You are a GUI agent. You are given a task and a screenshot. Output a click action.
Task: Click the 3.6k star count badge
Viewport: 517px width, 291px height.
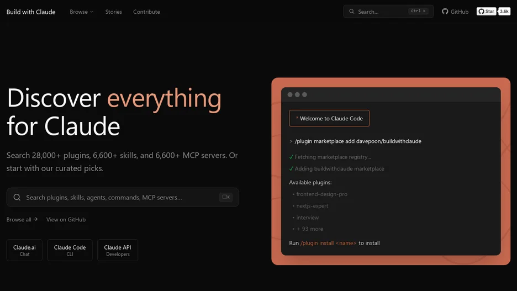pos(504,12)
